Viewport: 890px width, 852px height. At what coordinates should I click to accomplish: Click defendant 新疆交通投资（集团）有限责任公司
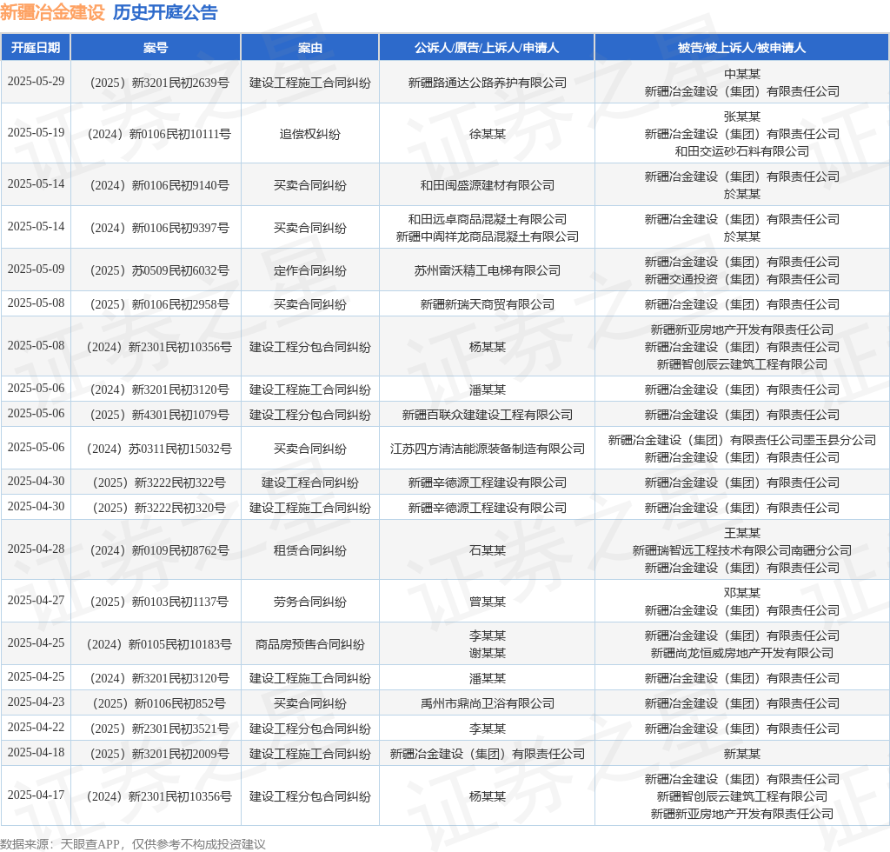[741, 279]
